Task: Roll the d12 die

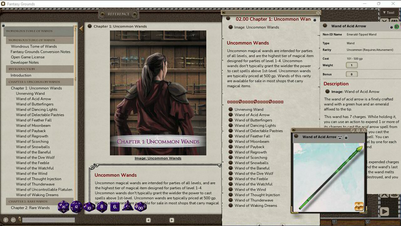Action: click(76, 207)
